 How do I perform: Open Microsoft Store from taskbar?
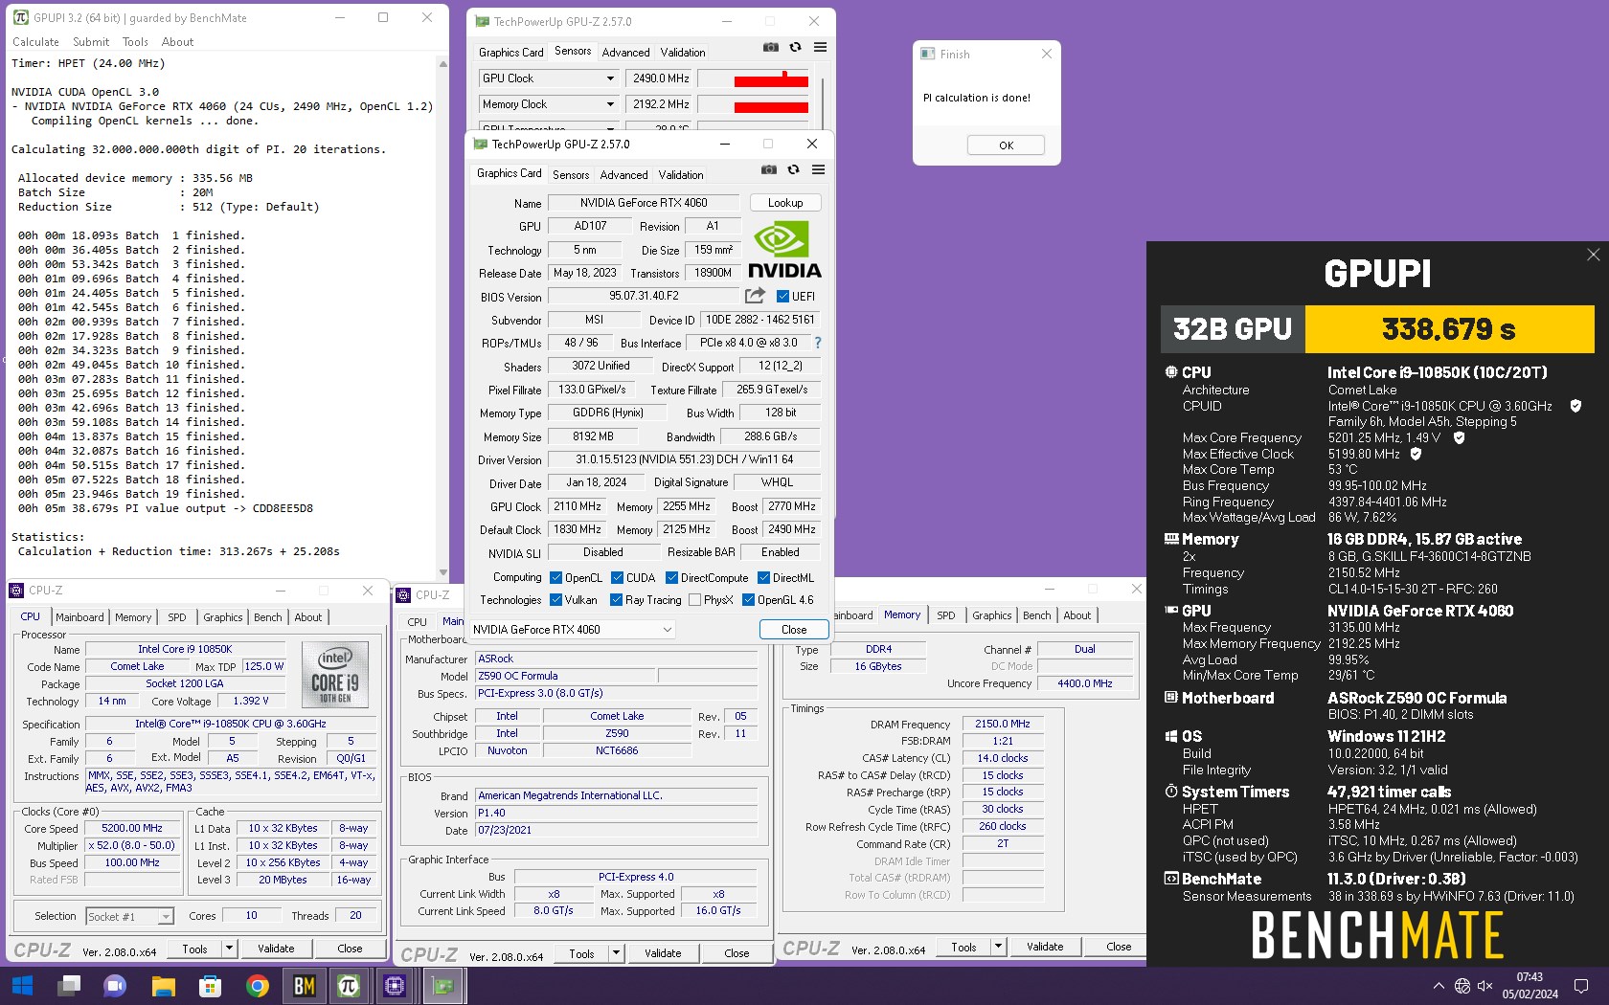[210, 986]
